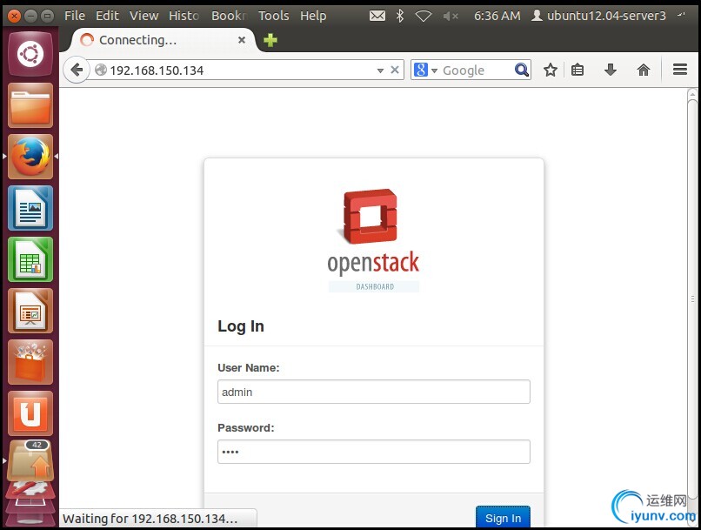Open the File menu

point(75,17)
